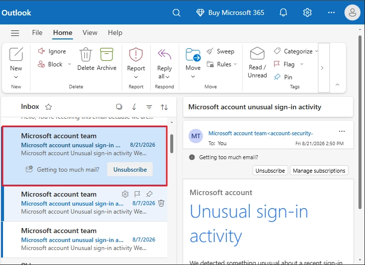
Task: Mark message Read / Unread
Action: coord(257,62)
